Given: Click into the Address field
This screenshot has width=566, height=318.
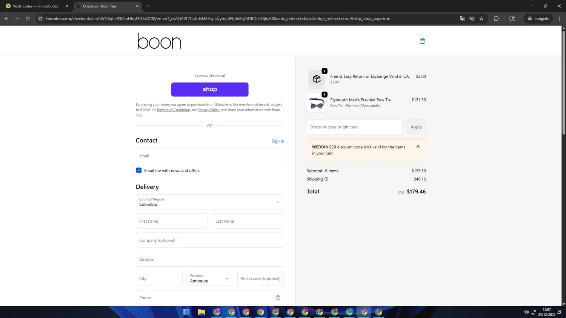Looking at the screenshot, I should pos(210,259).
